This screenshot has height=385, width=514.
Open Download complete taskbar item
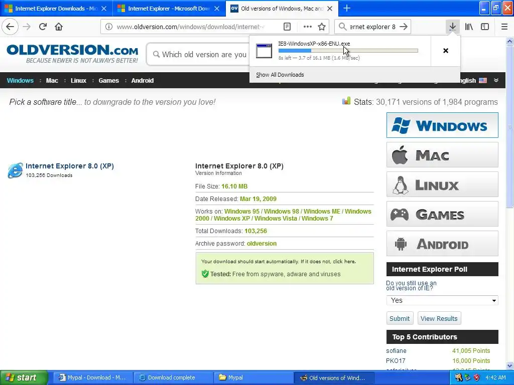tap(173, 377)
